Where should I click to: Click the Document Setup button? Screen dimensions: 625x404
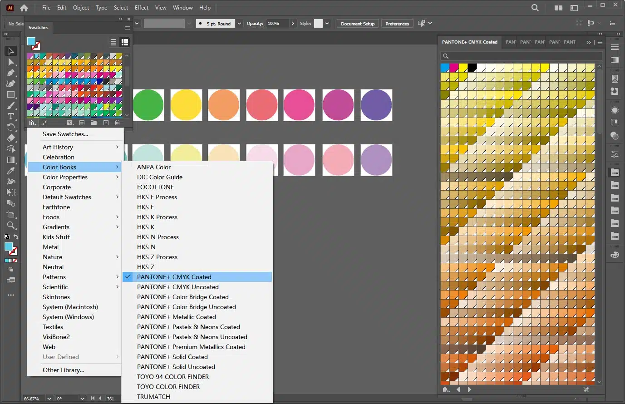pyautogui.click(x=358, y=24)
